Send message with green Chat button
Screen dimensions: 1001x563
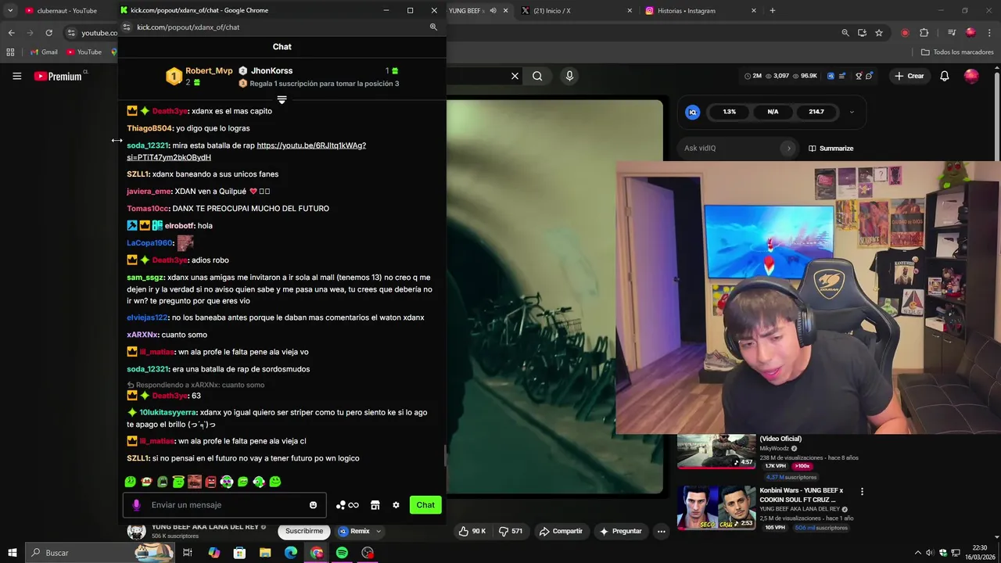point(425,505)
